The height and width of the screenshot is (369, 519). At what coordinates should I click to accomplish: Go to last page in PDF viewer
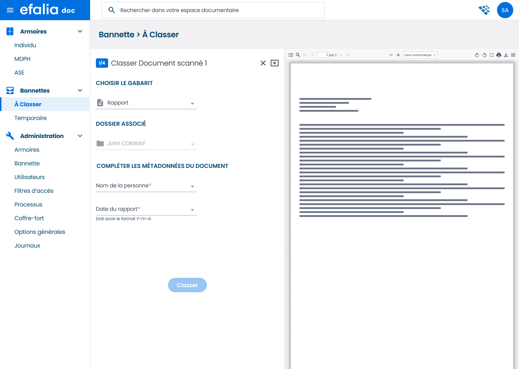348,55
